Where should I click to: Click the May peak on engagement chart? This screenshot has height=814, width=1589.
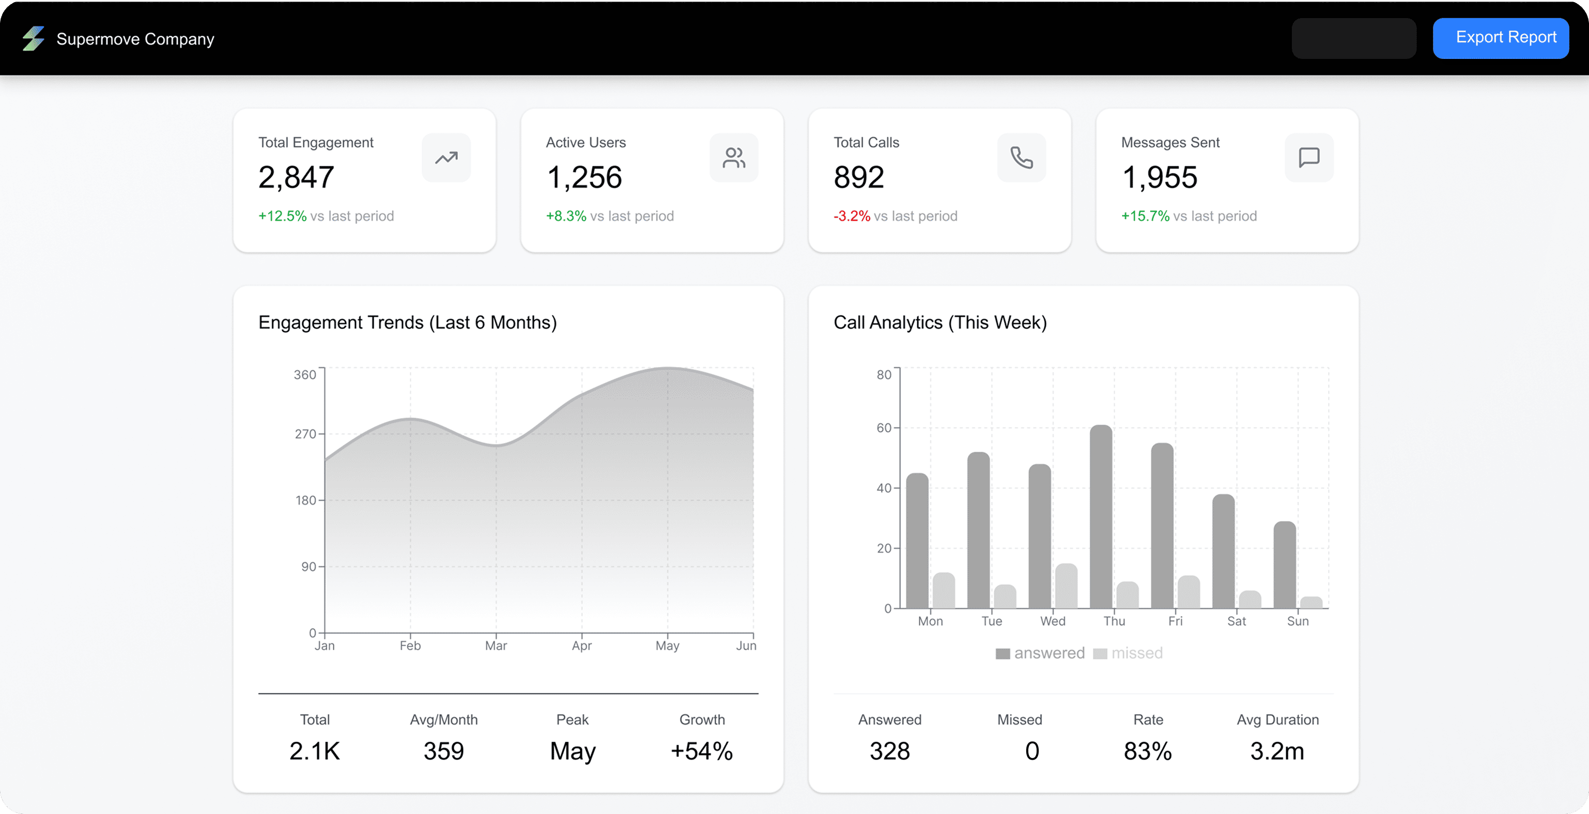668,369
